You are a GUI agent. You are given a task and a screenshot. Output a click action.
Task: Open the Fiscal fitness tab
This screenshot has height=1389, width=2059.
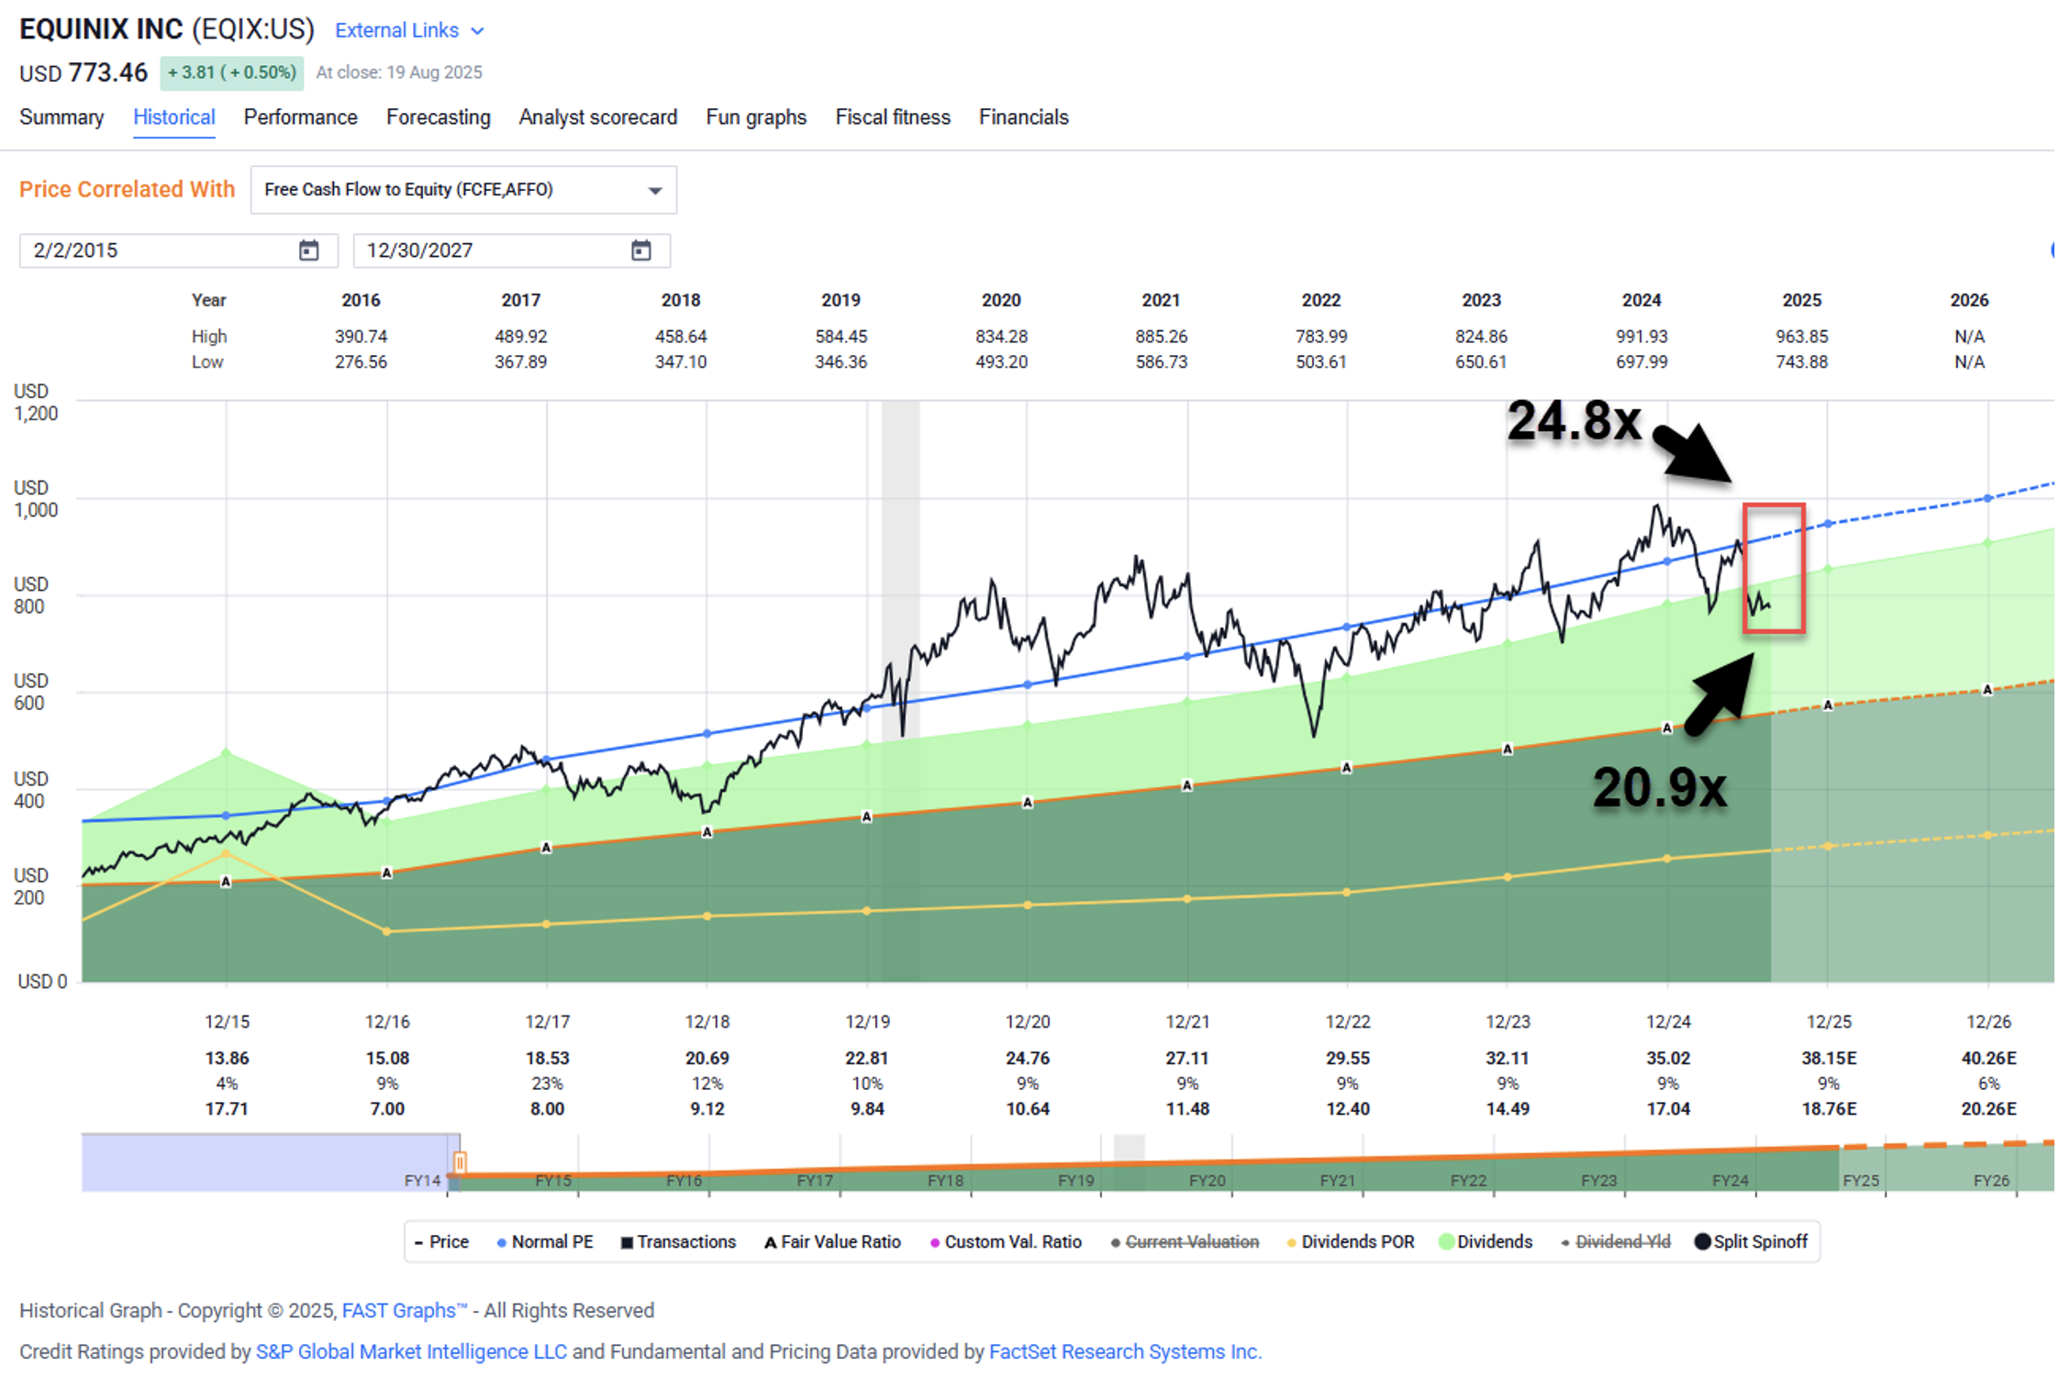click(893, 117)
